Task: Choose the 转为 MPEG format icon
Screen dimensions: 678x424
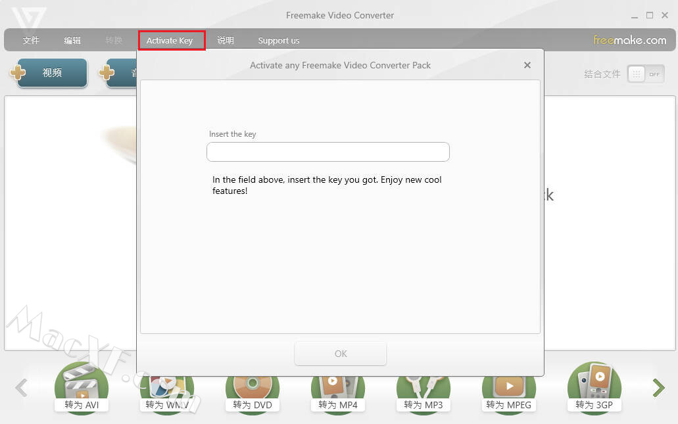Action: coord(509,394)
